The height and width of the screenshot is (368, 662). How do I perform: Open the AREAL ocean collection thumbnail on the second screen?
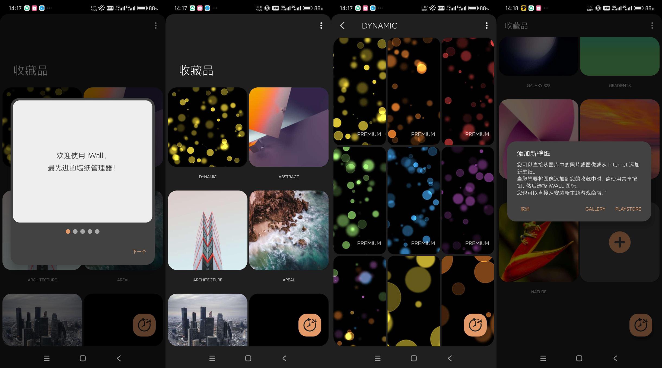click(289, 230)
